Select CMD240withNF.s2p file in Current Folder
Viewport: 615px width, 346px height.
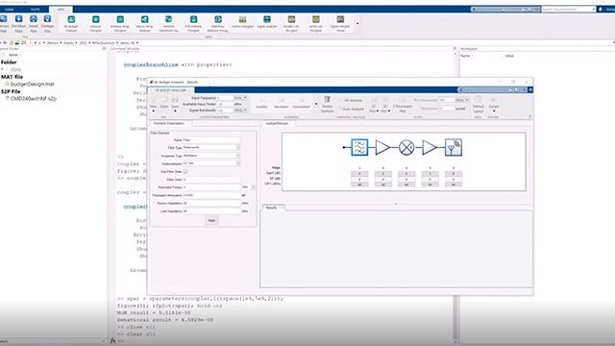click(x=34, y=98)
